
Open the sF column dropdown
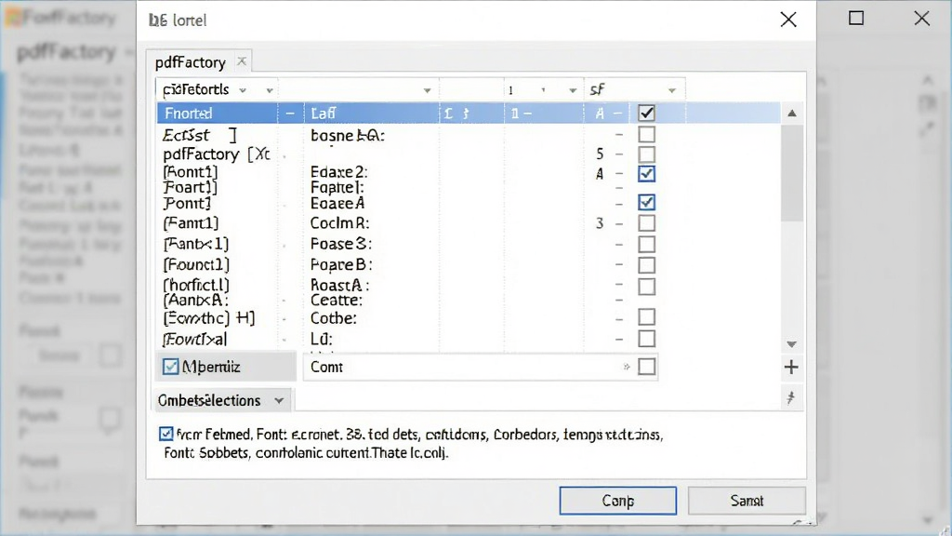(671, 90)
